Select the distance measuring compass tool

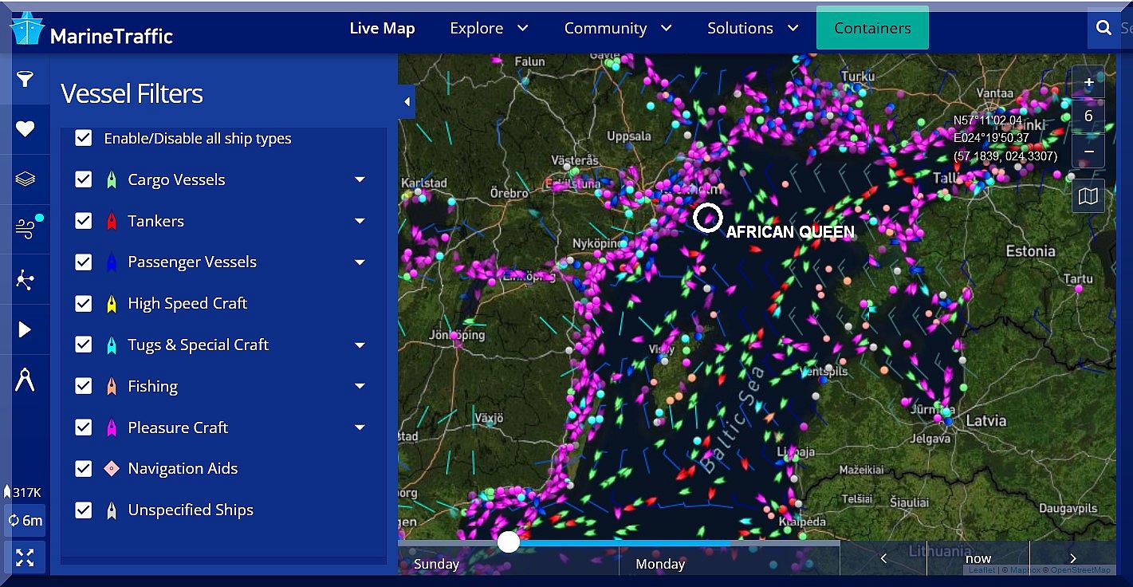click(26, 380)
